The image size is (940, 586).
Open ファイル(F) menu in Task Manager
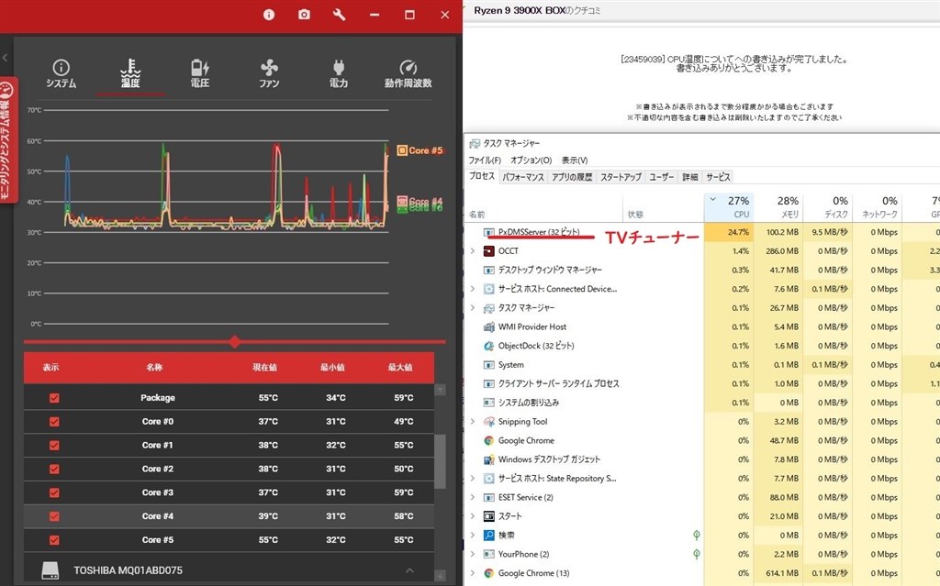tap(485, 160)
